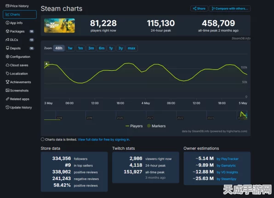The image size is (274, 198).
Task: Click the 2018 region in chart navigator
Action: (x=59, y=118)
